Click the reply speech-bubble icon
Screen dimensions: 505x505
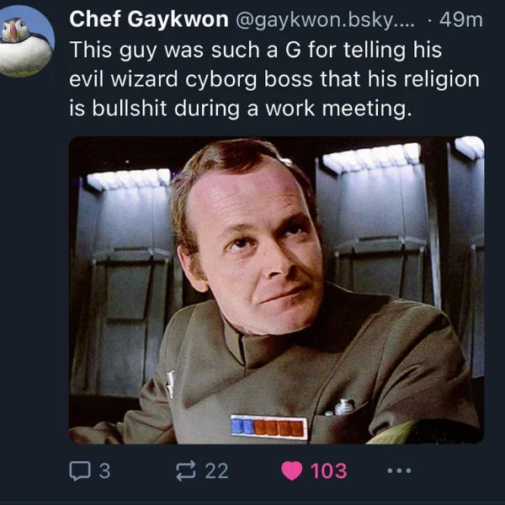(80, 470)
